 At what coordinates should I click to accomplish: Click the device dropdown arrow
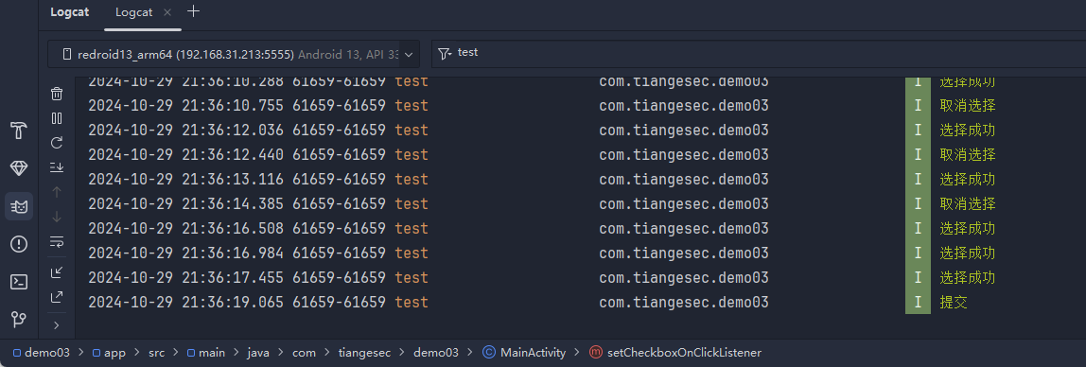pyautogui.click(x=408, y=55)
